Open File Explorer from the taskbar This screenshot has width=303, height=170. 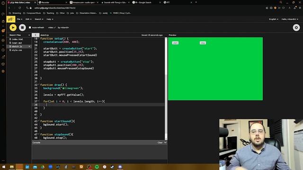point(12,167)
